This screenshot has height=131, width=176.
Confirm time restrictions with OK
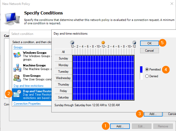tap(149, 43)
